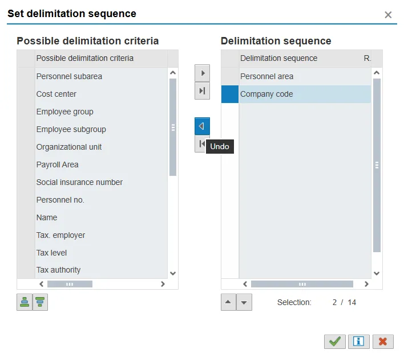Screen dimensions: 404x358
Task: Sort possible criteria in descending order
Action: tap(40, 302)
